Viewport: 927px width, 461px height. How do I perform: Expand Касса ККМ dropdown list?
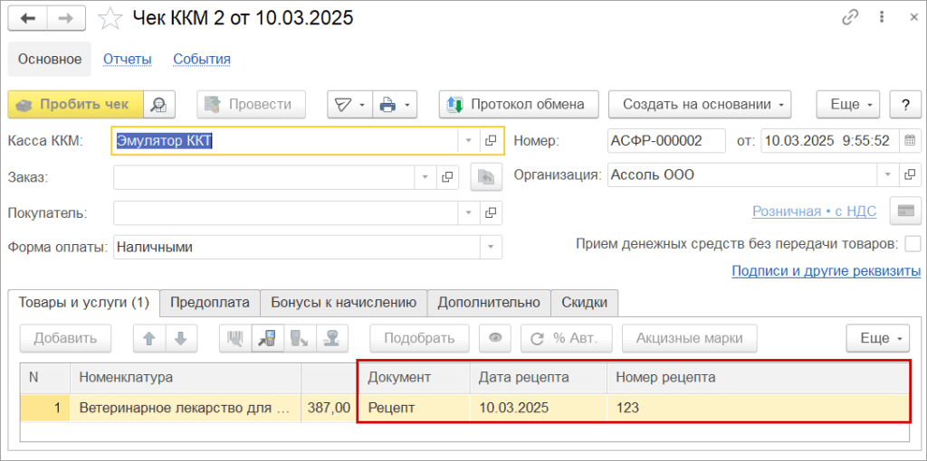point(468,140)
